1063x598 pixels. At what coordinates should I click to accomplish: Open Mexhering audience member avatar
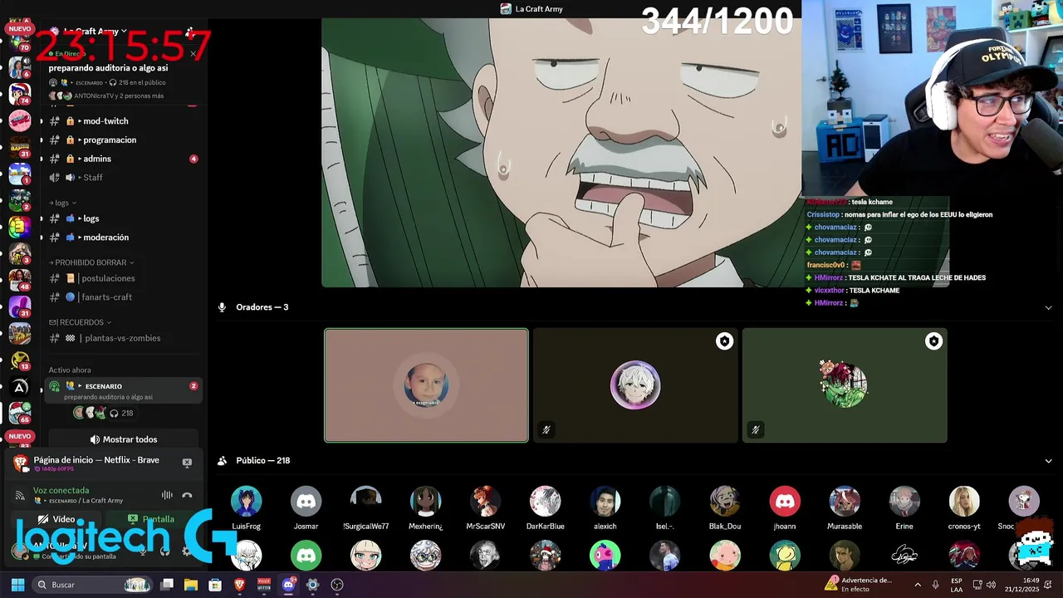[426, 501]
